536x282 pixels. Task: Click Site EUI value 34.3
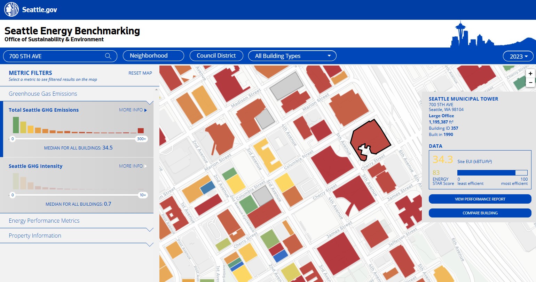tap(442, 160)
